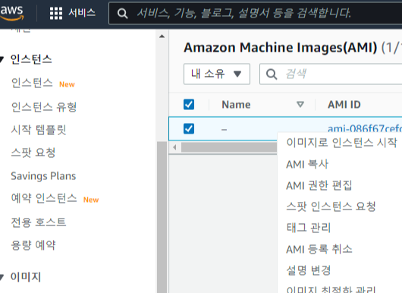Screen dimensions: 402x293
Task: Click the AMI ID column header
Action: pyautogui.click(x=344, y=105)
